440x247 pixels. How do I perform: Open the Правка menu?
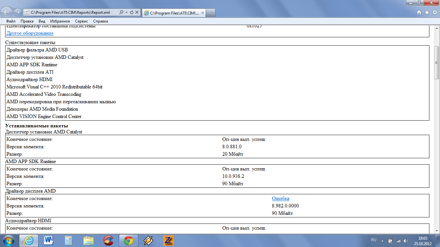27,21
